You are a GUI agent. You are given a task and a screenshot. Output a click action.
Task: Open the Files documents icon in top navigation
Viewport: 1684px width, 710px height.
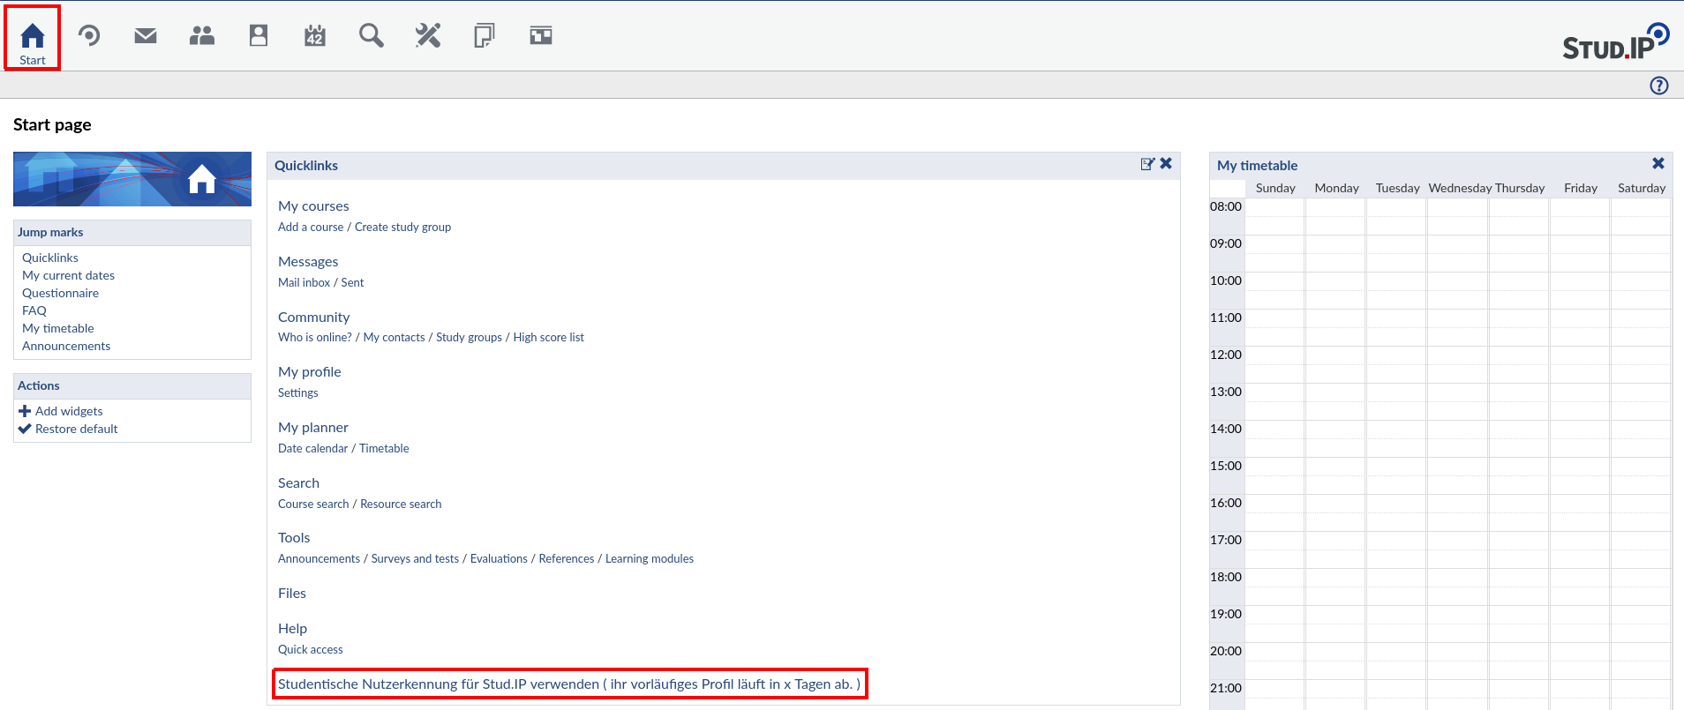485,35
